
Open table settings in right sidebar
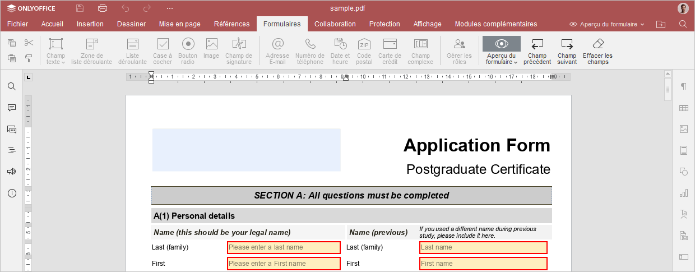(683, 108)
